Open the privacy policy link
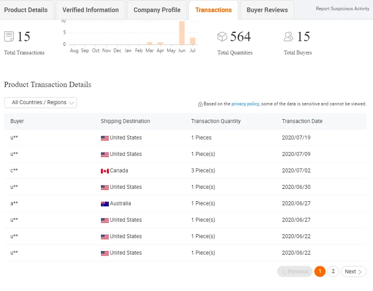The height and width of the screenshot is (291, 373). [245, 104]
